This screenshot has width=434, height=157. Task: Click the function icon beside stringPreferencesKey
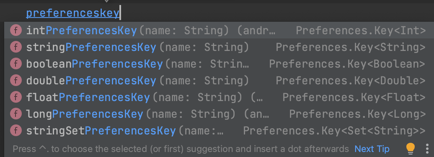point(16,47)
